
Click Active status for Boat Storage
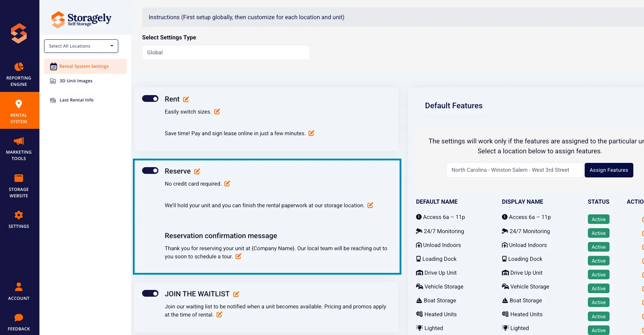[x=599, y=302]
